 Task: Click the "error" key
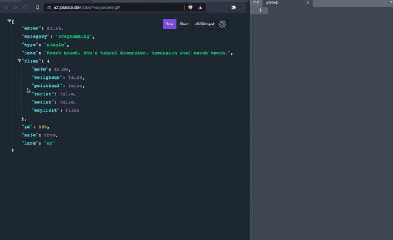click(x=32, y=28)
